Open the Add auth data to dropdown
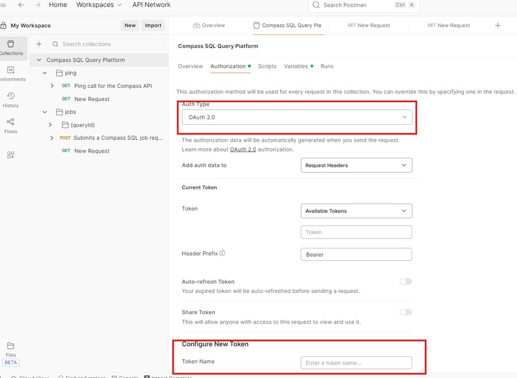The image size is (517, 378). 356,165
